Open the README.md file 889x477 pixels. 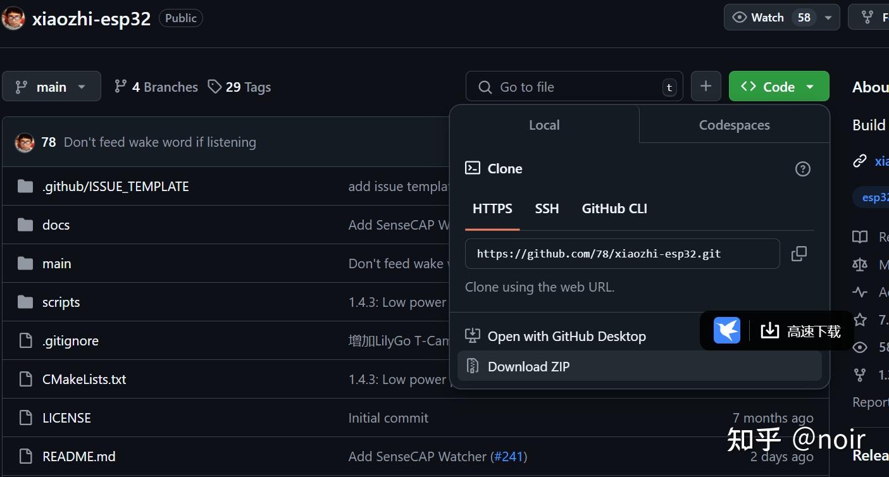pyautogui.click(x=78, y=456)
